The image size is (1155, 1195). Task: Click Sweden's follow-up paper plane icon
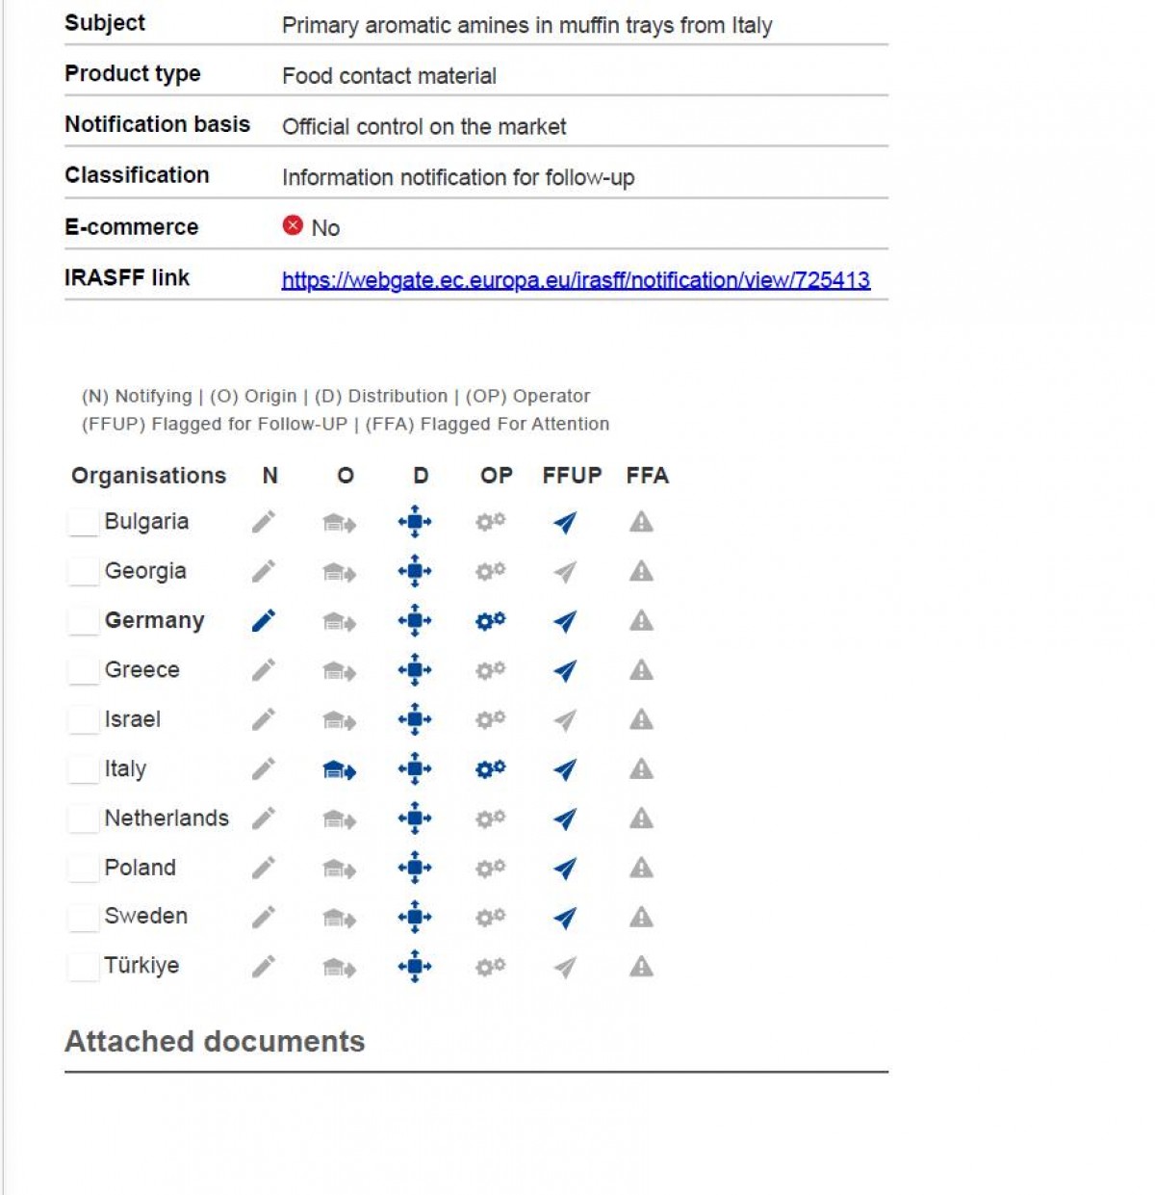coord(566,918)
